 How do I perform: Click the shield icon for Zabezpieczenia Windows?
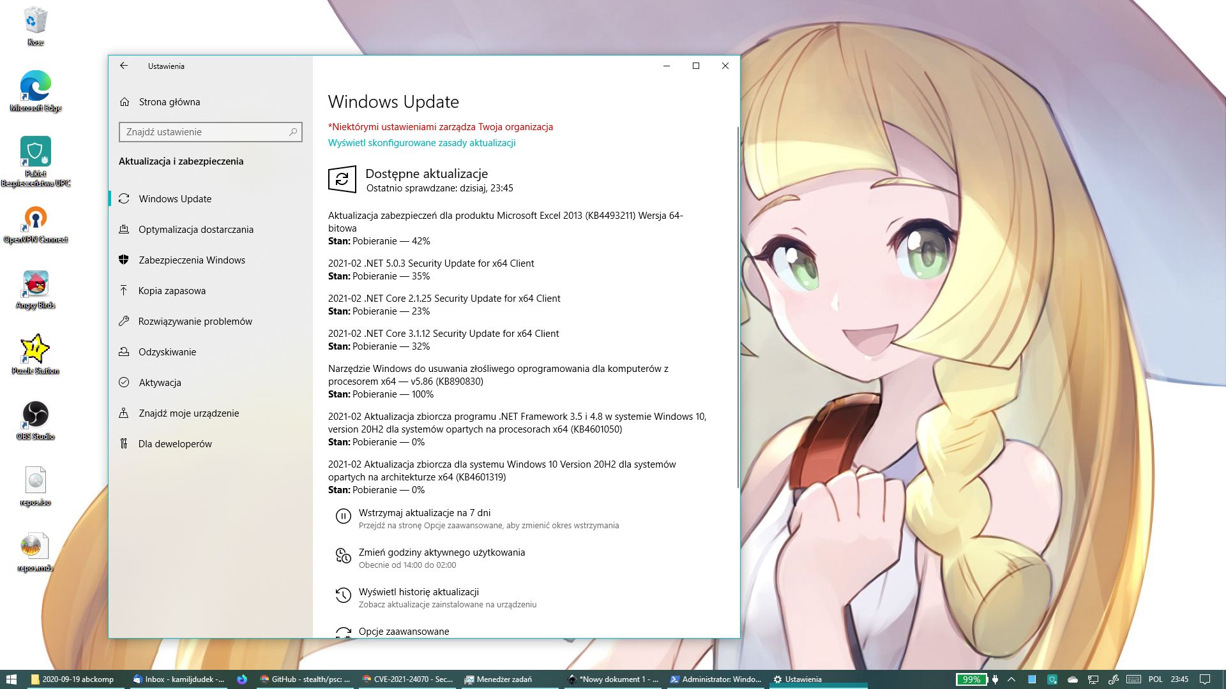pos(124,260)
